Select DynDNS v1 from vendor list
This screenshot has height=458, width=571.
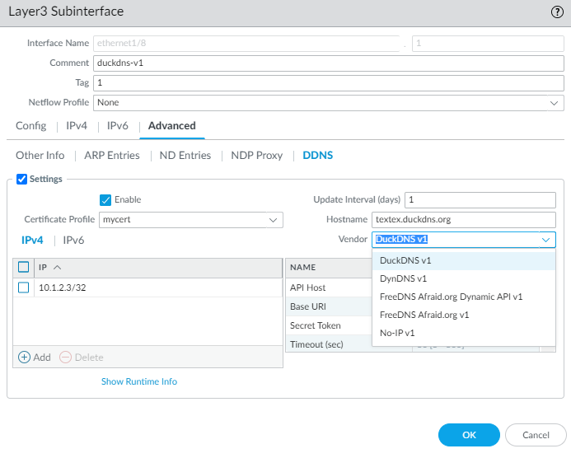click(x=403, y=278)
